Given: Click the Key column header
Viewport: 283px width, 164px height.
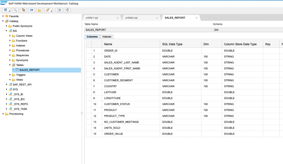Looking at the screenshot, I should pos(271,44).
